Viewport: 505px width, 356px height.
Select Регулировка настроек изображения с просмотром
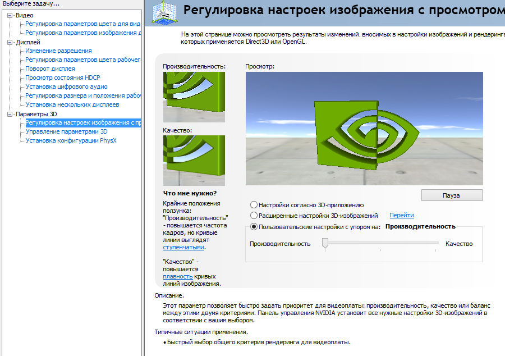(x=83, y=123)
